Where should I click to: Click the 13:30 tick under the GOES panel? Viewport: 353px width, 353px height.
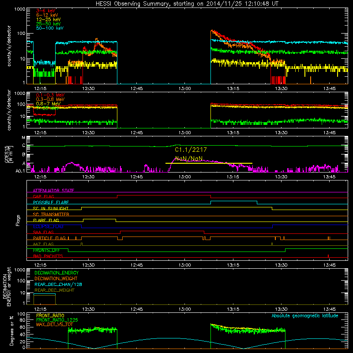[x=281, y=177]
